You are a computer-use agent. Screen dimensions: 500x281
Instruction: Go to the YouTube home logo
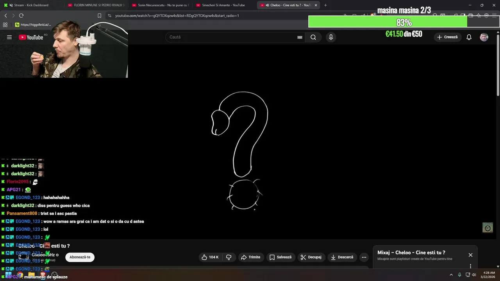[x=31, y=37]
